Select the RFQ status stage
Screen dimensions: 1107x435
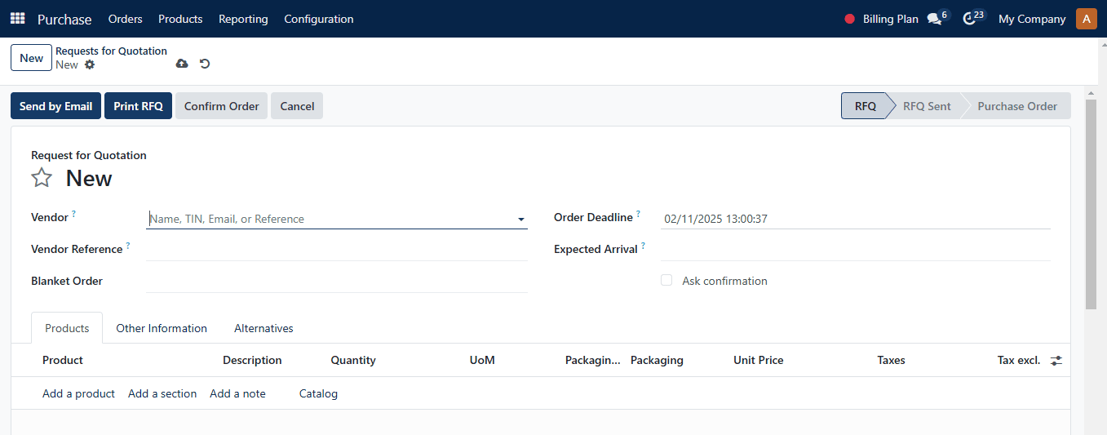pyautogui.click(x=865, y=106)
